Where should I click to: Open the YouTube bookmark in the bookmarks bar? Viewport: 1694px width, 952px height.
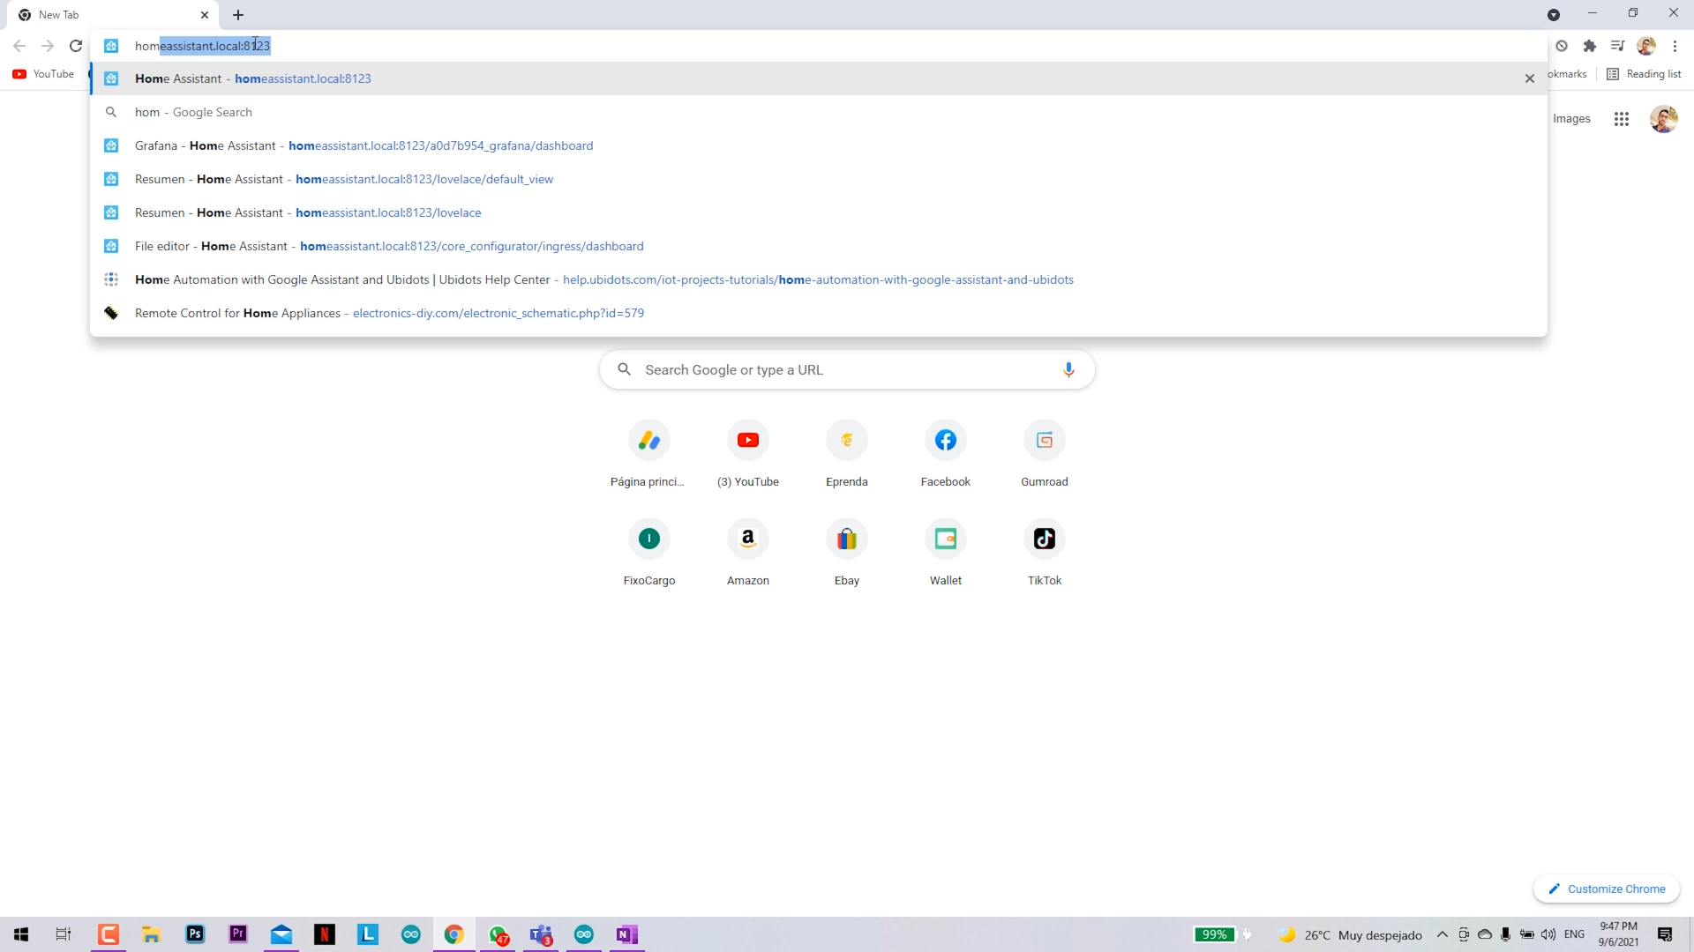point(41,74)
